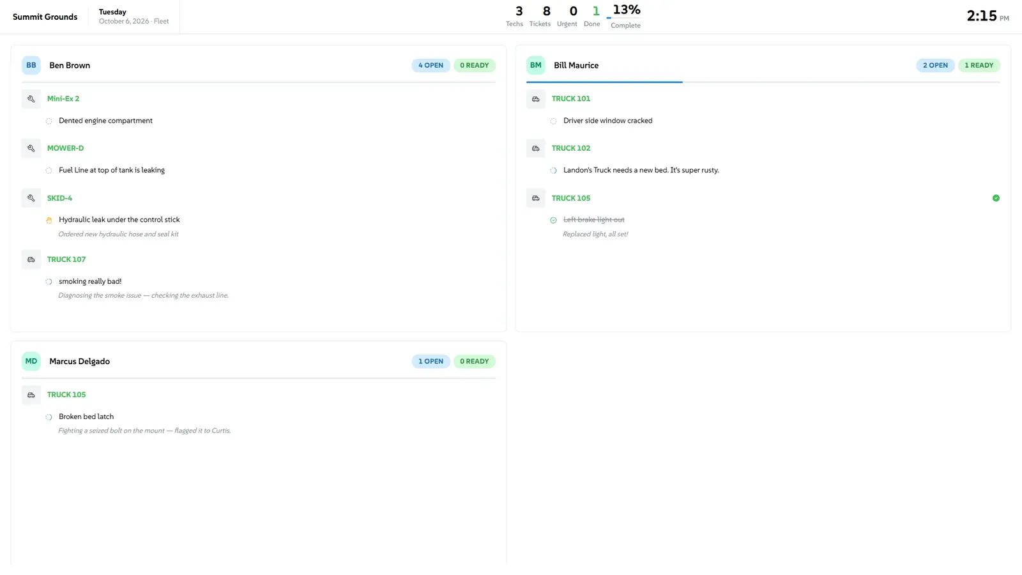Click Bill Maurice's blue progress bar

[604, 82]
